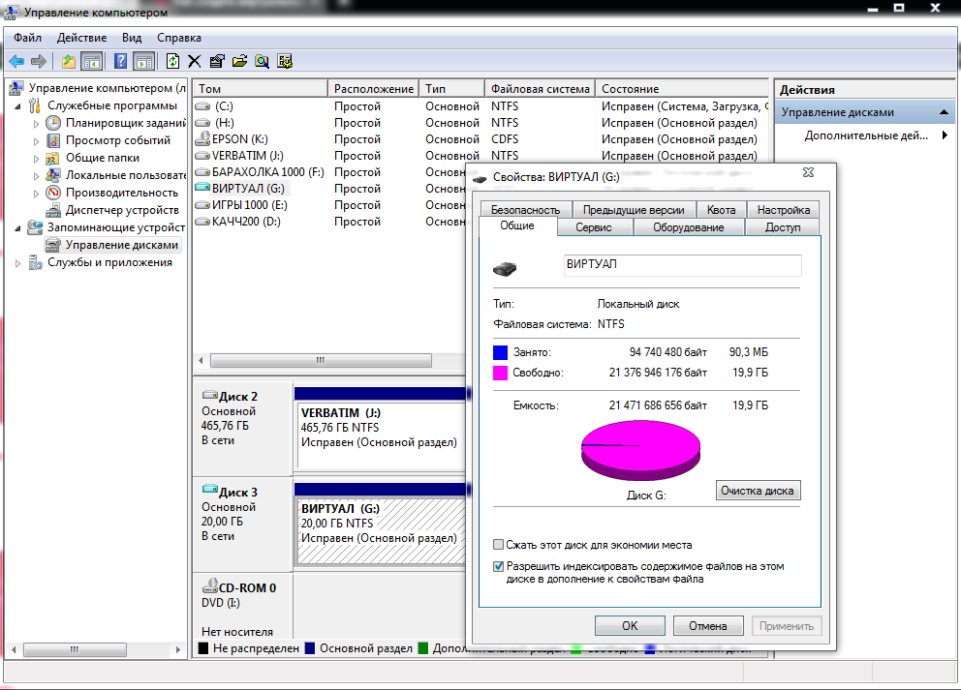Open the Доступ tab

(x=783, y=227)
